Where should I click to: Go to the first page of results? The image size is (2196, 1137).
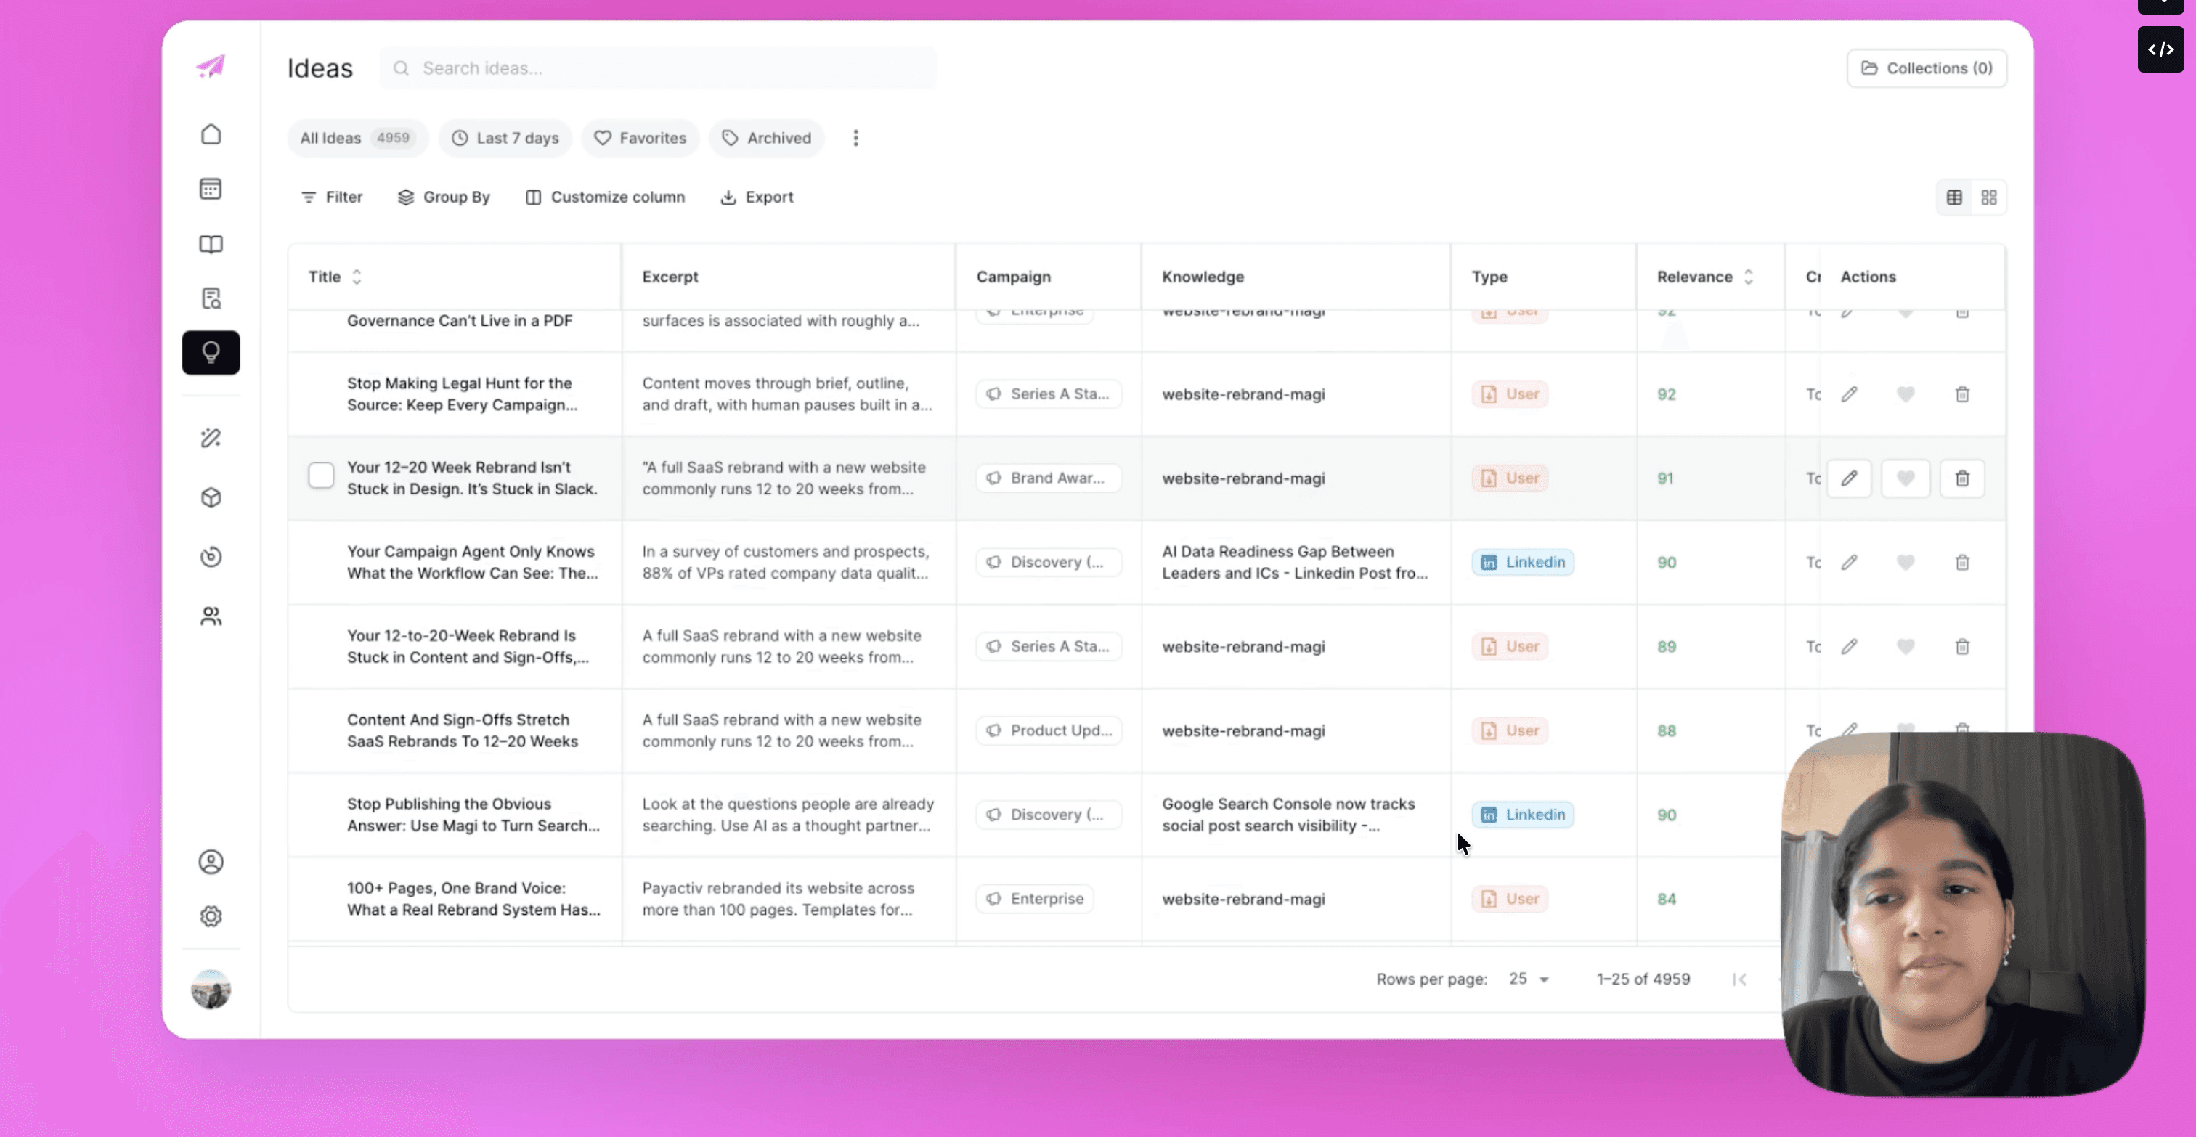[x=1739, y=979]
